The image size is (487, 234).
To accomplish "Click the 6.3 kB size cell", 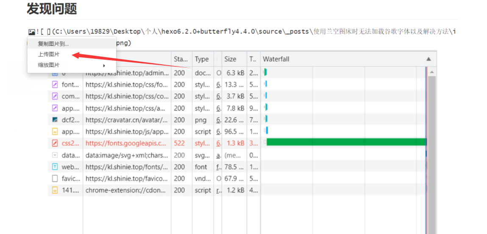I will tap(235, 73).
